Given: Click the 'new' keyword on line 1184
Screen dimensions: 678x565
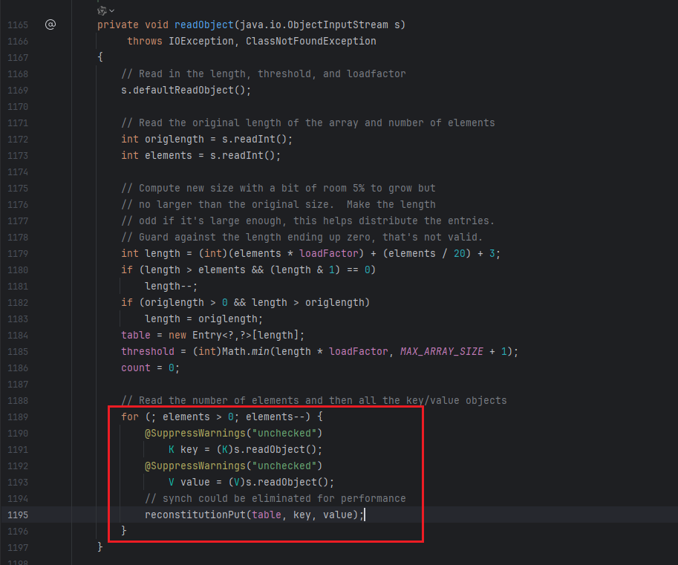Looking at the screenshot, I should pyautogui.click(x=177, y=335).
